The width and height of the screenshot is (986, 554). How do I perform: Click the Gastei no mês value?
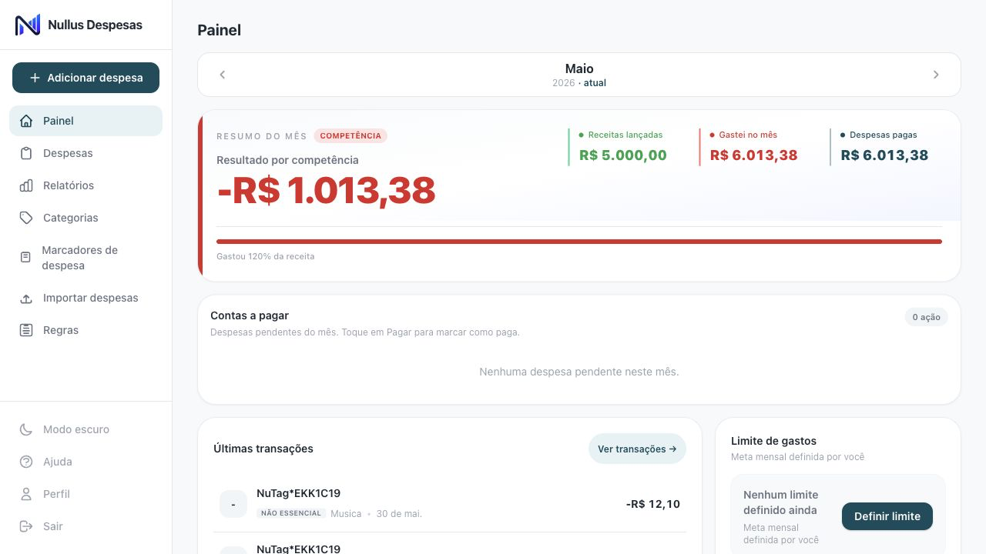[754, 155]
